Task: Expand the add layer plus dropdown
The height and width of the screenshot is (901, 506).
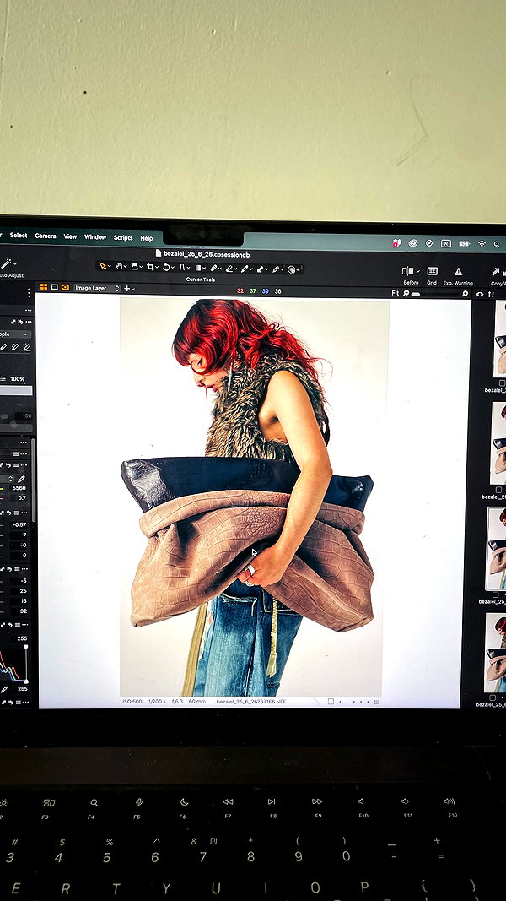Action: point(129,288)
